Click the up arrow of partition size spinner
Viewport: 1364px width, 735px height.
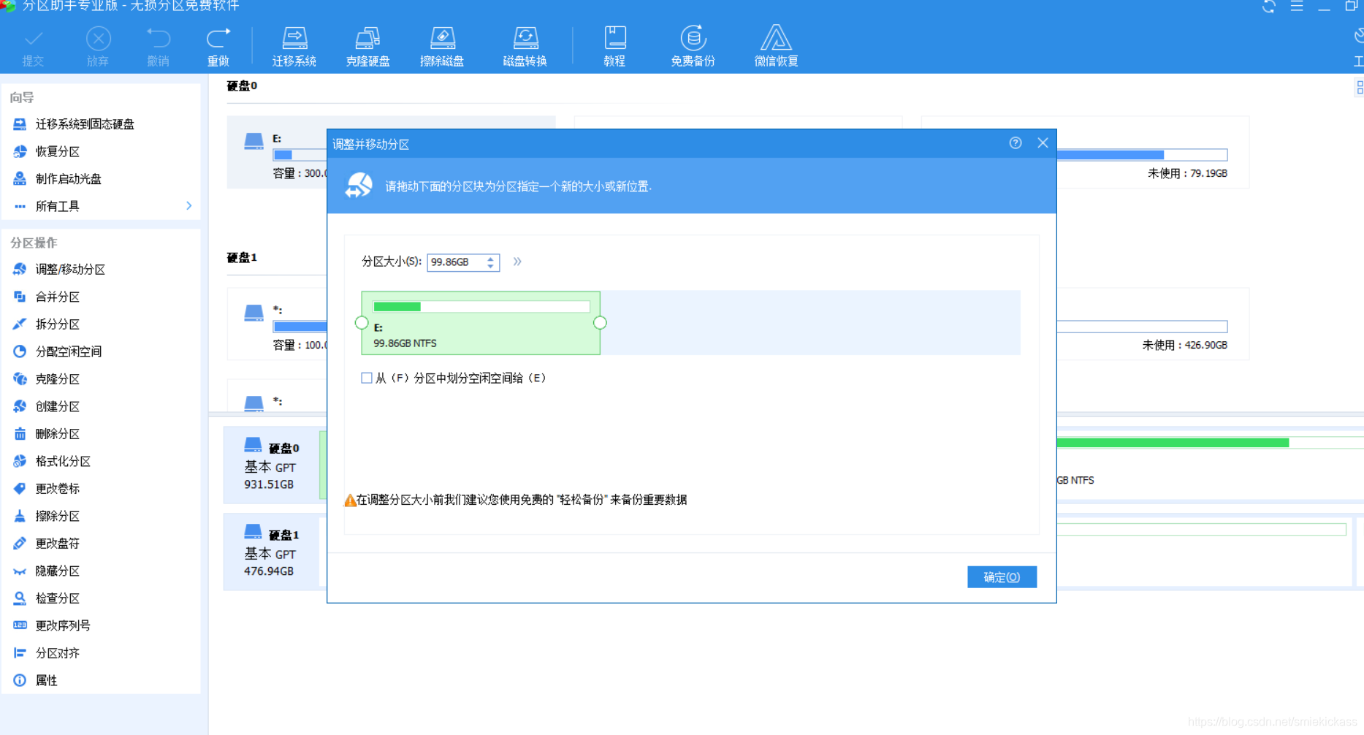[491, 258]
